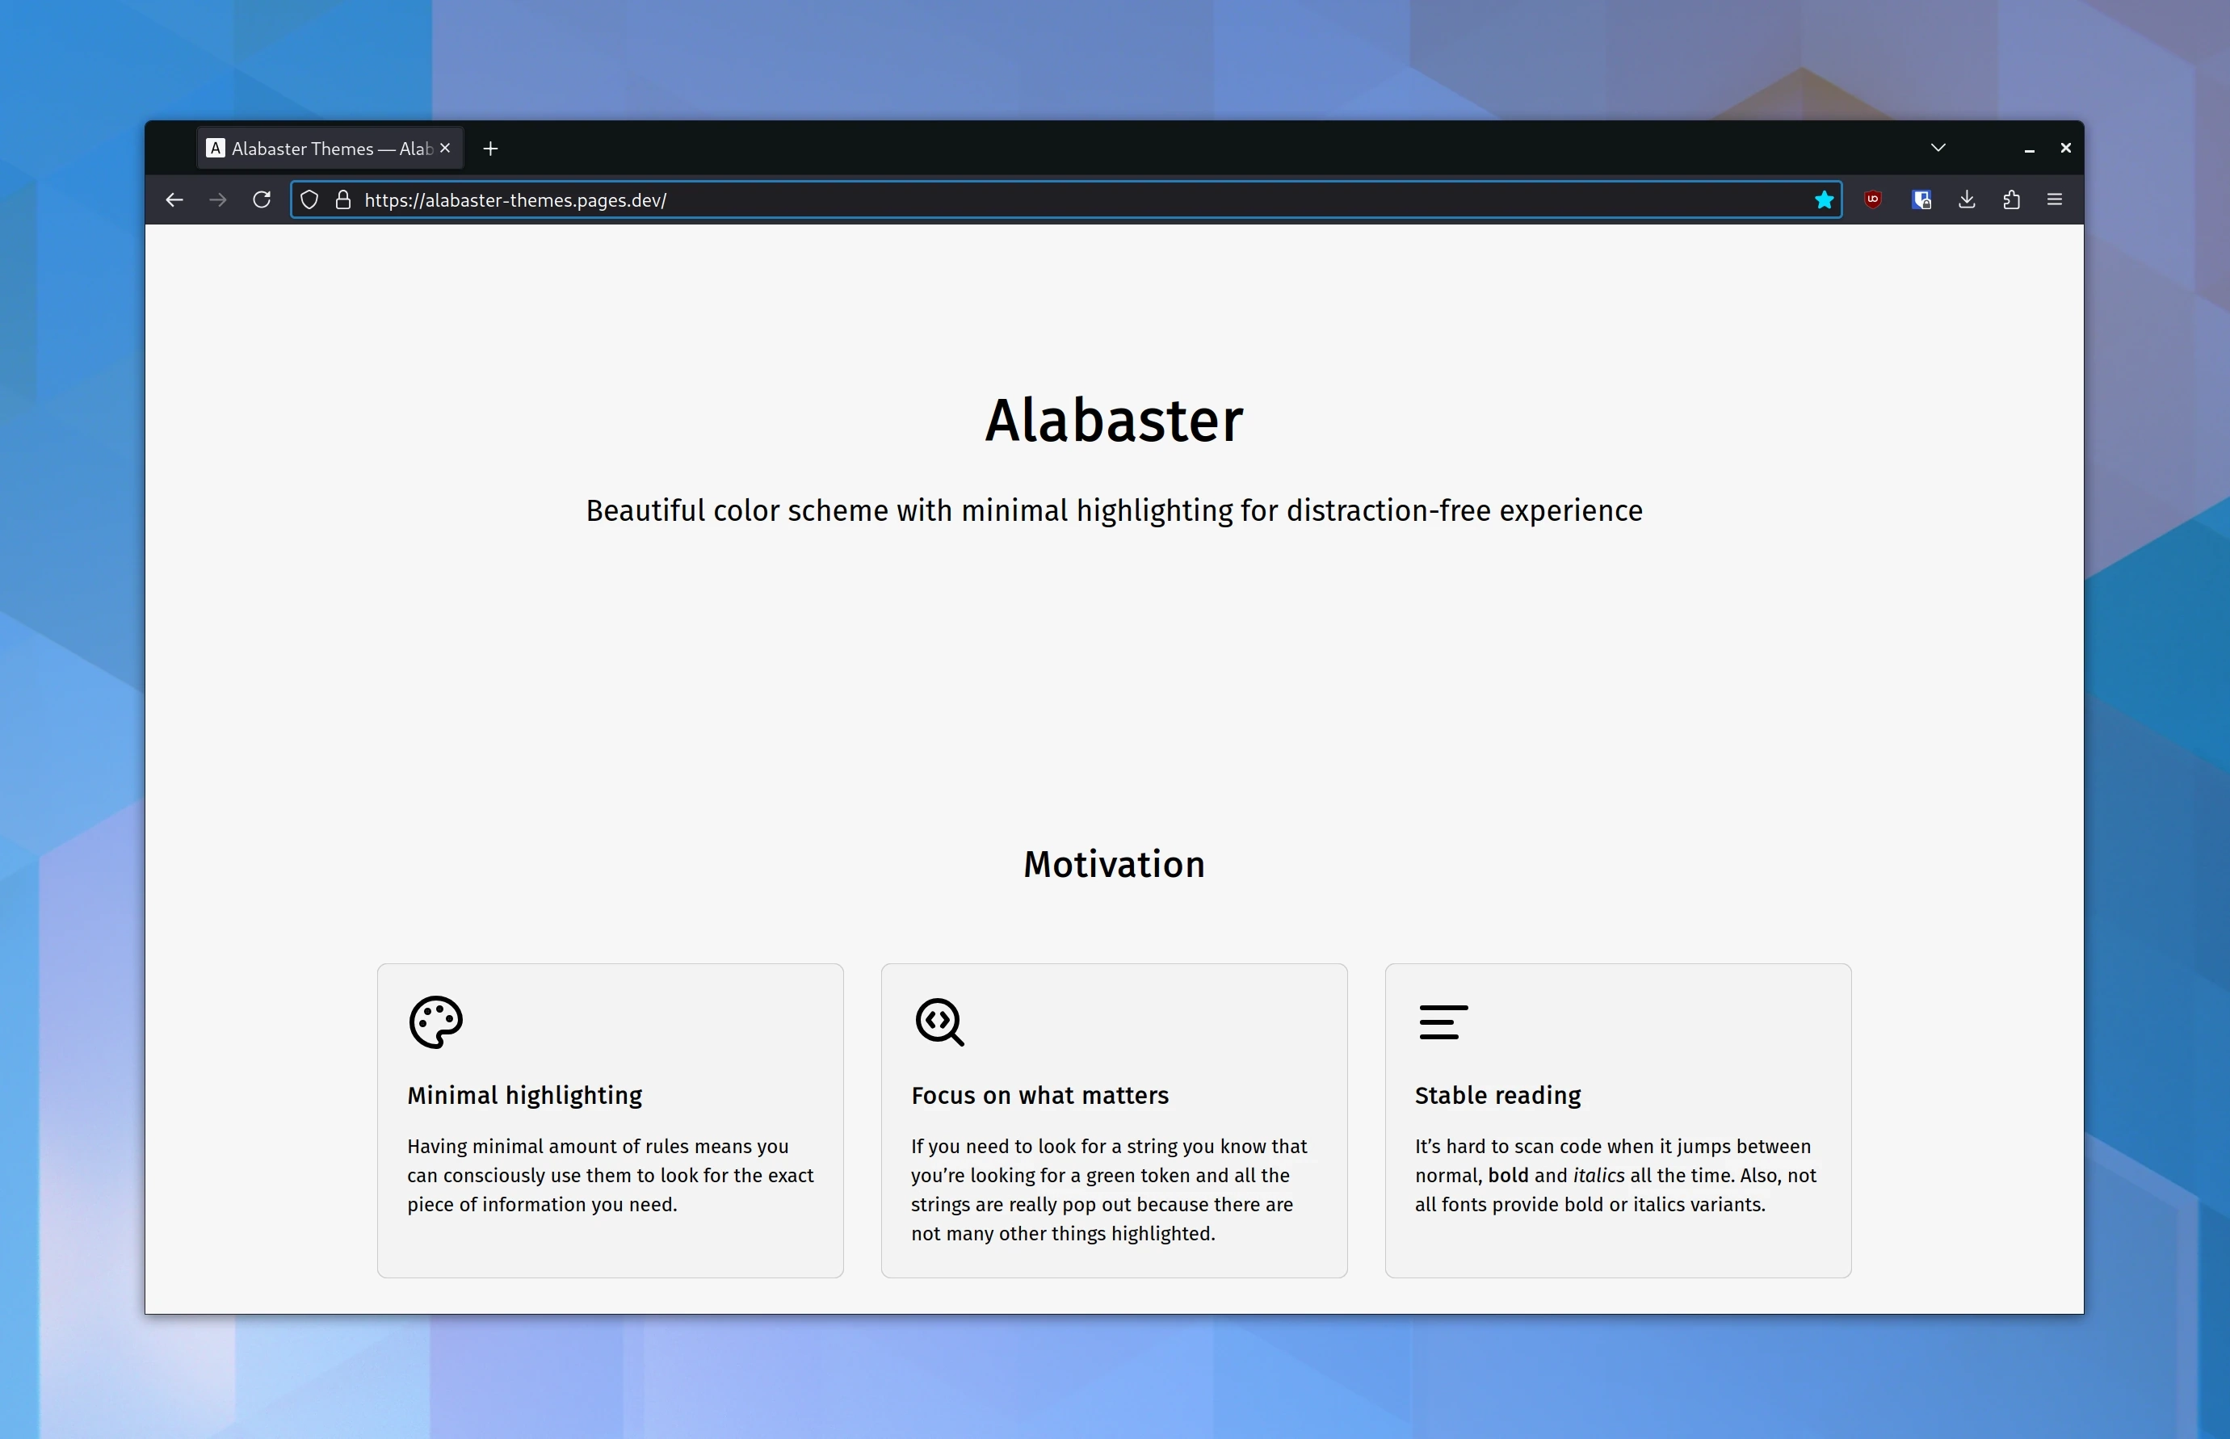Open a new browser tab with the plus button
Image resolution: width=2230 pixels, height=1439 pixels.
(x=489, y=148)
